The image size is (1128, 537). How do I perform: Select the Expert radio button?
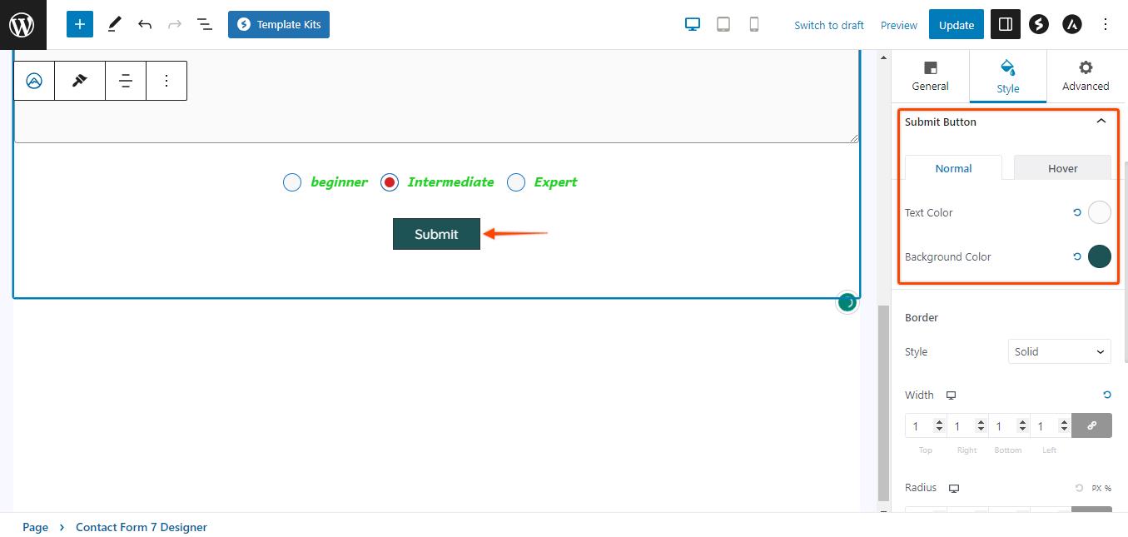coord(516,182)
